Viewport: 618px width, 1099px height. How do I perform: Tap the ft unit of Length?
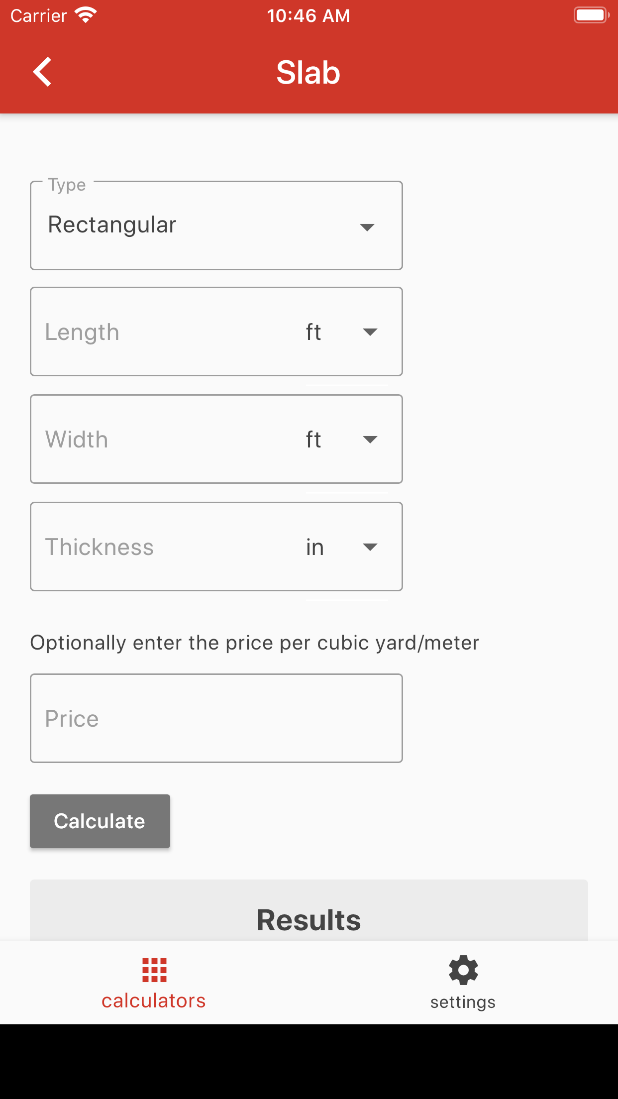pos(313,332)
